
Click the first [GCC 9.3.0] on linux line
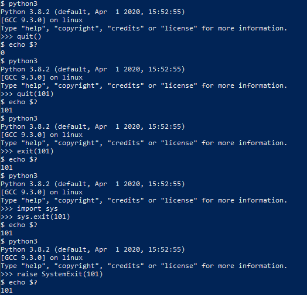[x=42, y=20]
